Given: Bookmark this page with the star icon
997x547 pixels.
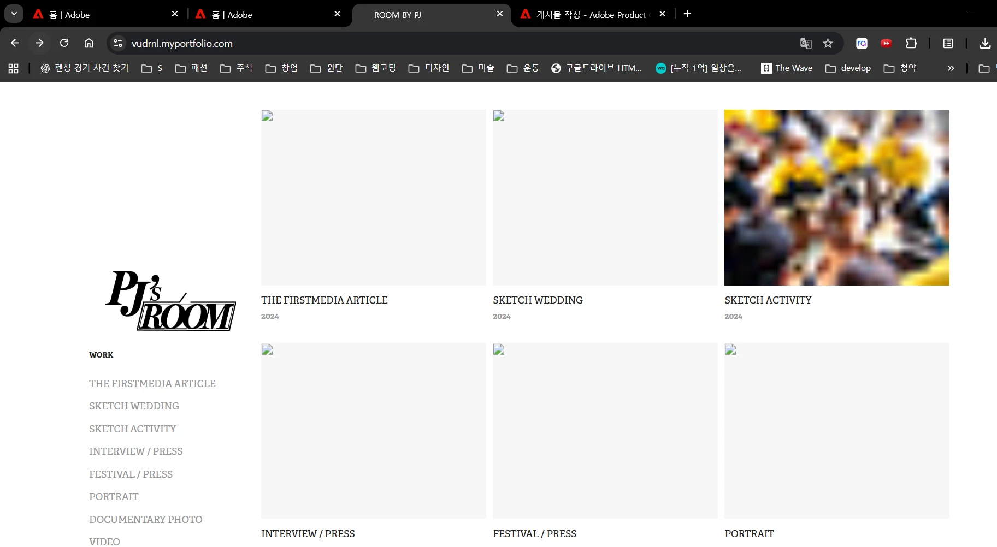Looking at the screenshot, I should (828, 43).
